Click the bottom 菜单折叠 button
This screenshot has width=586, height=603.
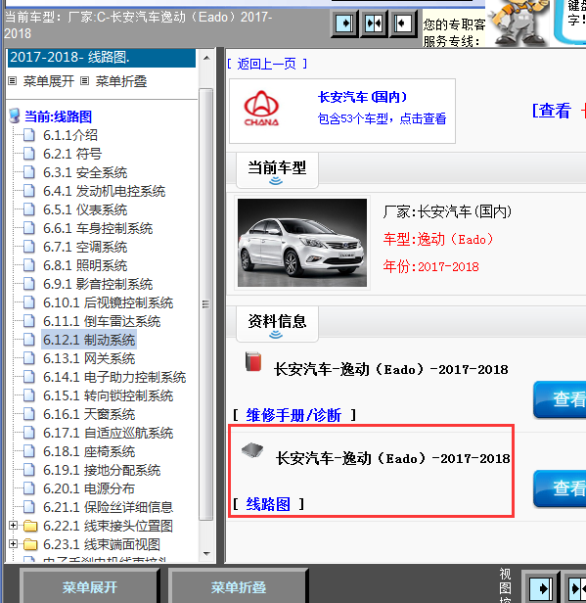click(x=239, y=587)
